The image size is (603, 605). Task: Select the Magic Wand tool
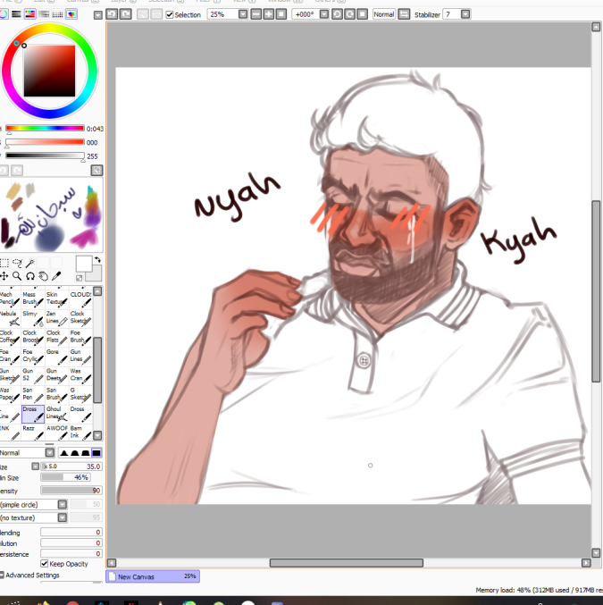30,263
